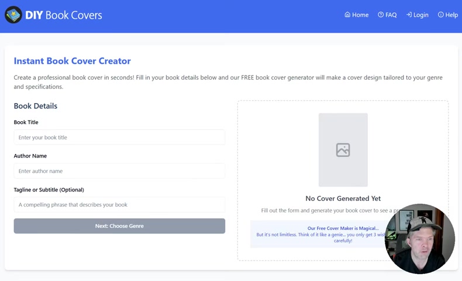Go to the Login page link text
The height and width of the screenshot is (281, 462).
tap(421, 15)
